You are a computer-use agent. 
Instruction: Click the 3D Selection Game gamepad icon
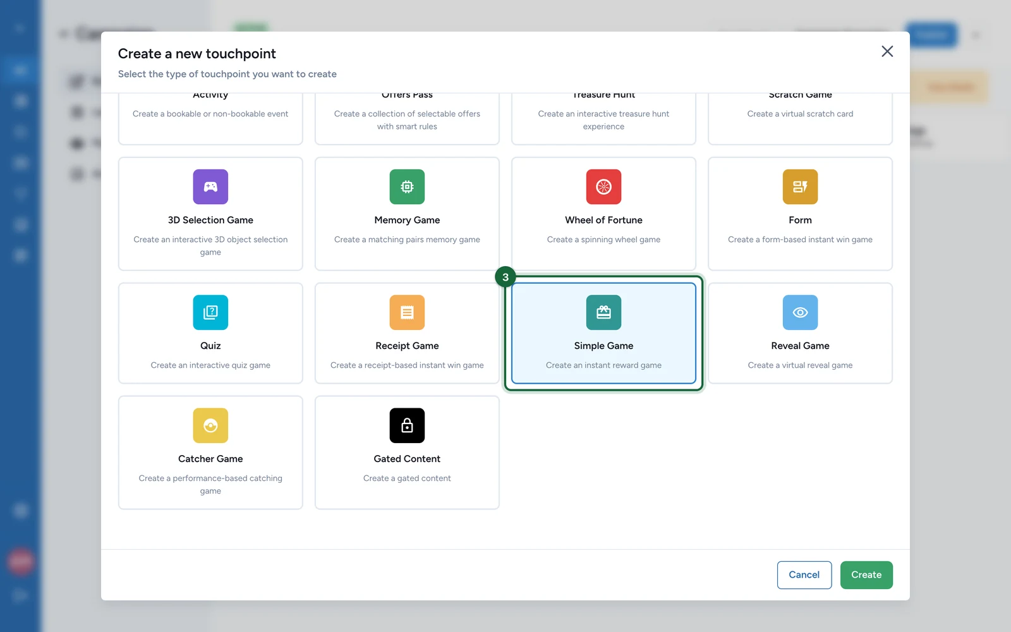(x=210, y=186)
